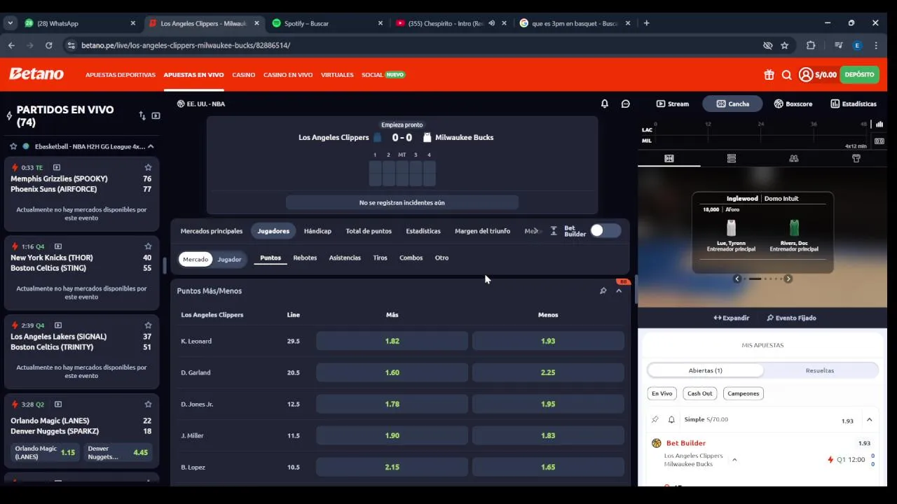Open the gift promotions icon in header
Viewport: 897px width, 504px height.
tap(769, 75)
